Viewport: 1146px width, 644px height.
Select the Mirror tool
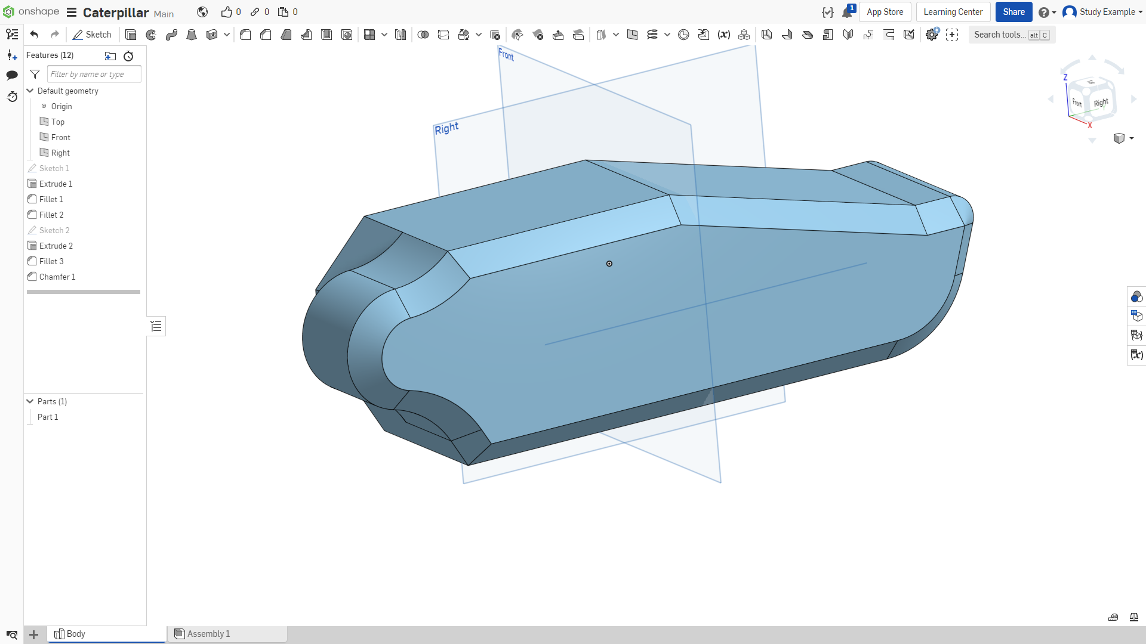[401, 35]
